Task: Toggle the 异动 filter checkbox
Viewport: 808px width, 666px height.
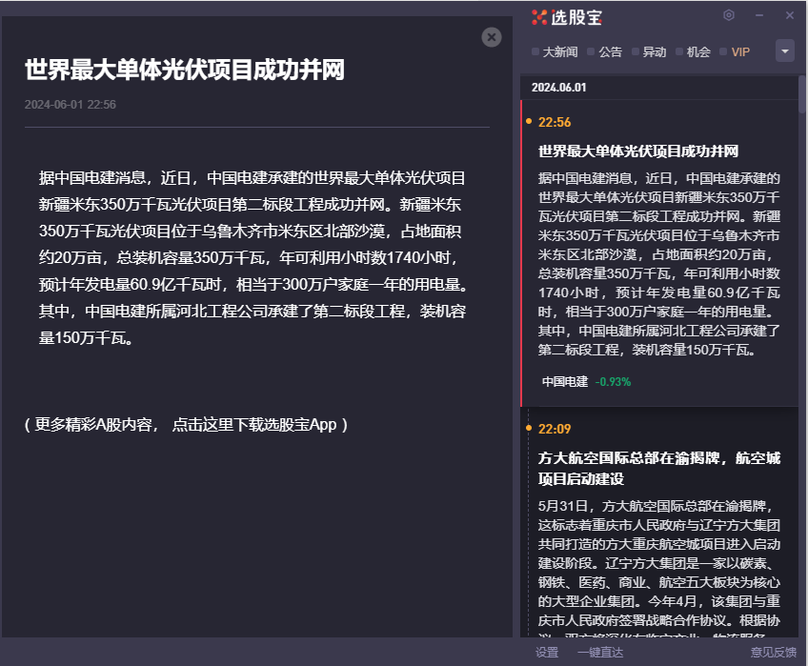Action: pos(636,51)
